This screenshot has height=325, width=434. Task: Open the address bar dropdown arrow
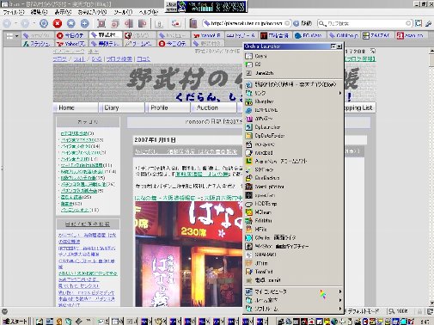[288, 23]
